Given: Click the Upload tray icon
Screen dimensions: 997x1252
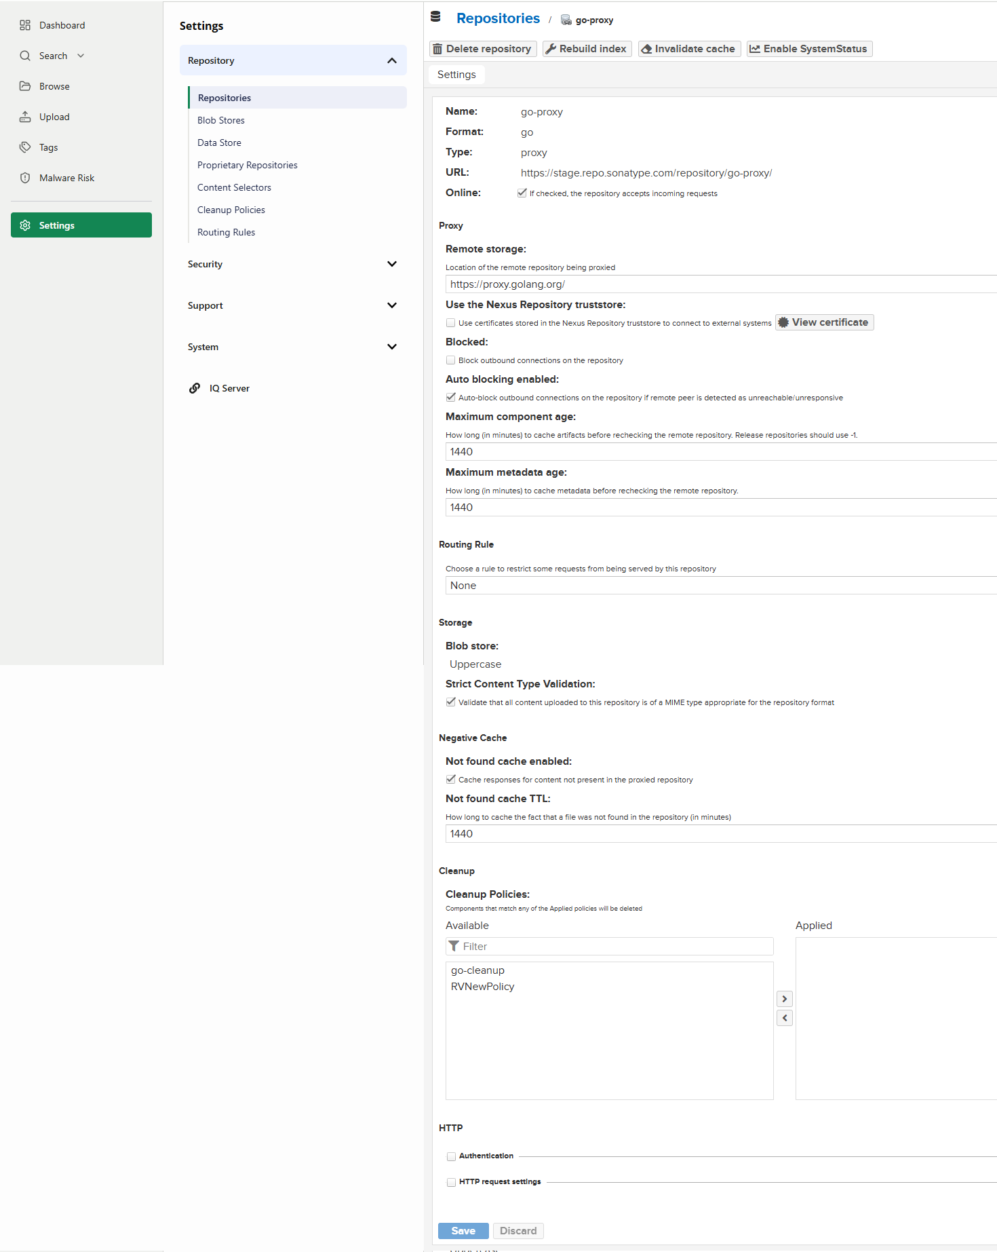Looking at the screenshot, I should click(x=25, y=117).
